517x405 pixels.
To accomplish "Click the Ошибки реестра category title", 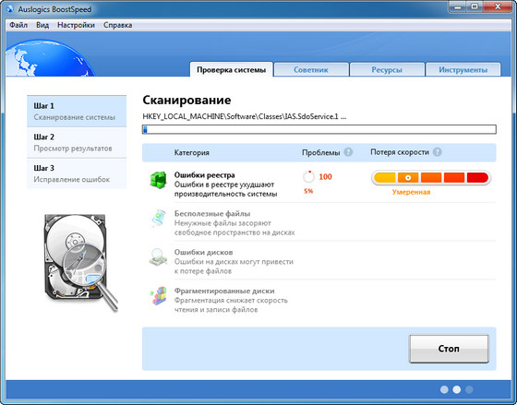I will (x=204, y=175).
